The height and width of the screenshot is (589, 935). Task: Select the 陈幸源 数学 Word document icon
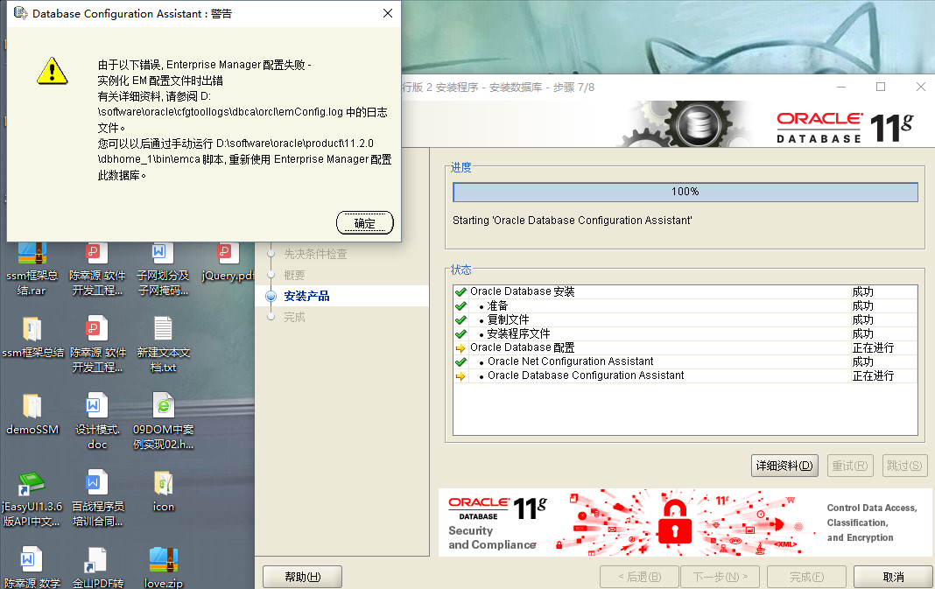[31, 559]
